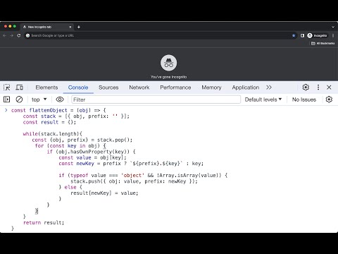The height and width of the screenshot is (254, 338).
Task: Open the Application tab
Action: 246,87
